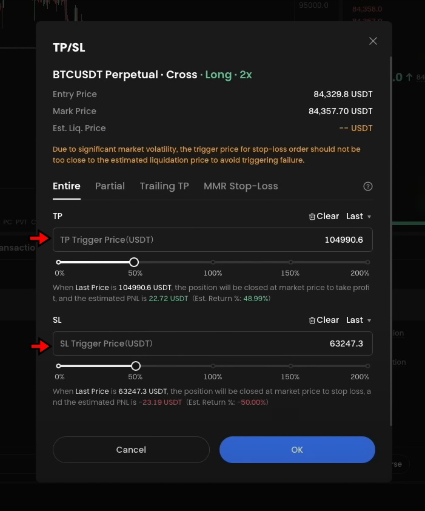The image size is (425, 511).
Task: Confirm settings with the OK button
Action: click(296, 450)
